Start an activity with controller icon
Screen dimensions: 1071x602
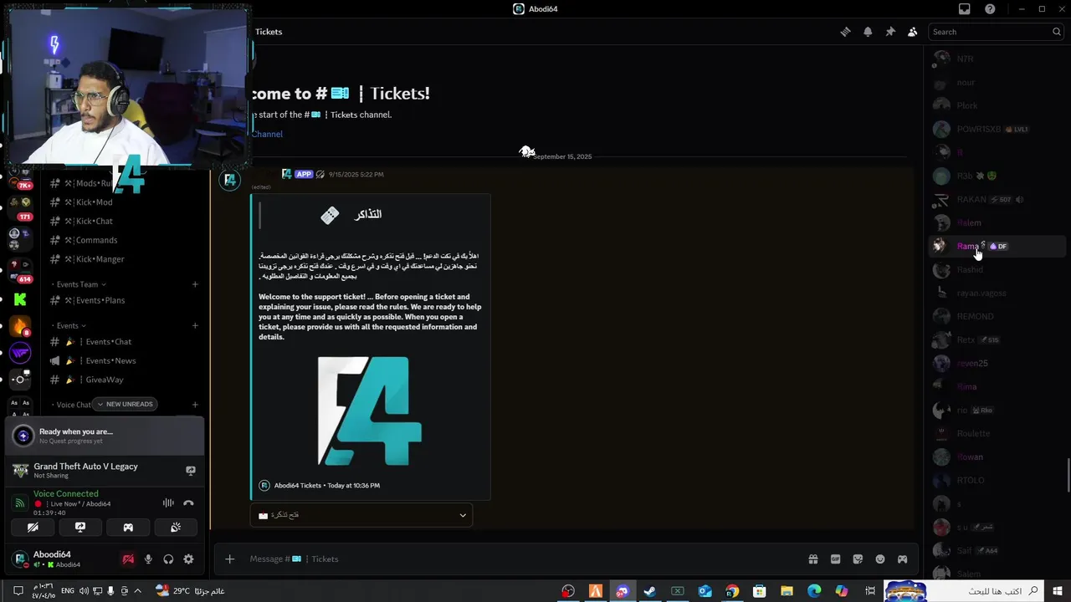point(128,528)
